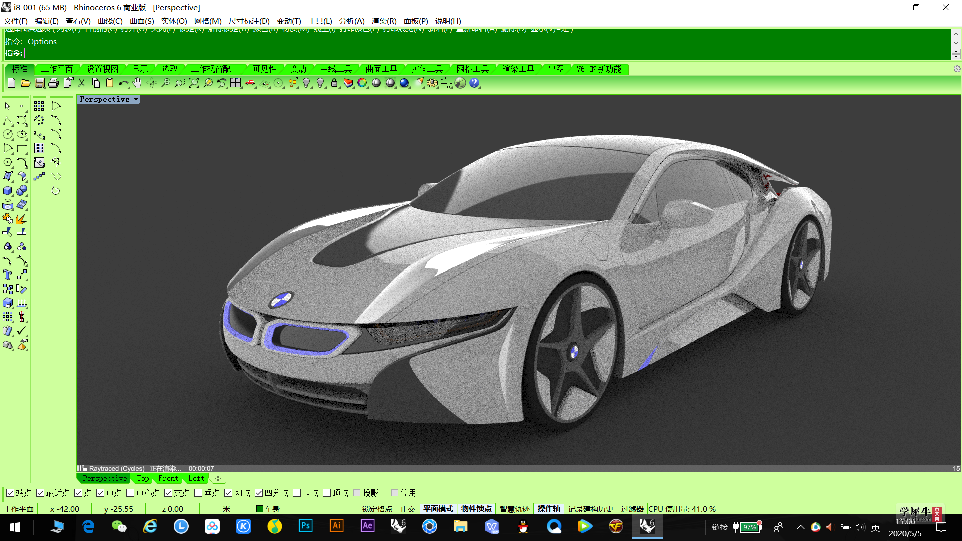
Task: Click the red car icon
Action: click(x=250, y=83)
